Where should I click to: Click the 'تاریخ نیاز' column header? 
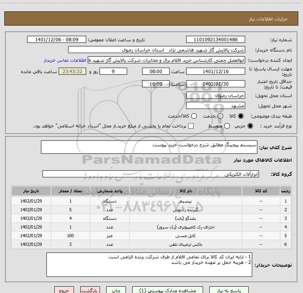coord(30,191)
